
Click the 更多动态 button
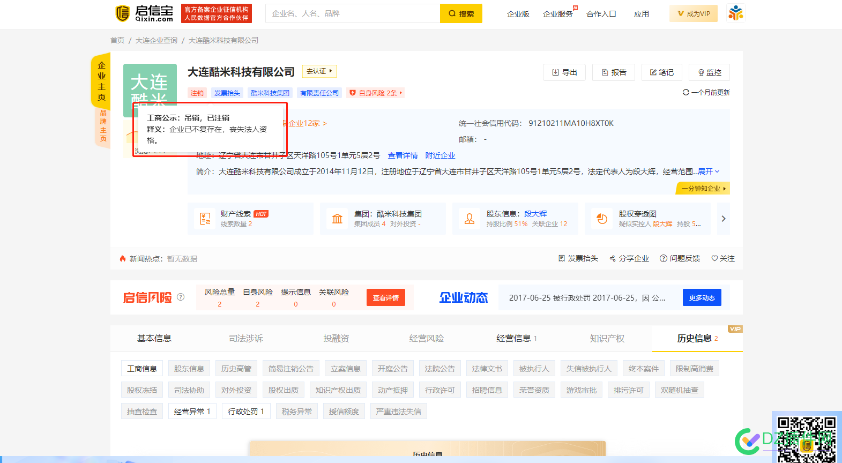tap(702, 297)
